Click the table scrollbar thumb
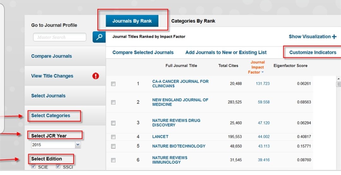This screenshot has width=341, height=175. [x=338, y=84]
